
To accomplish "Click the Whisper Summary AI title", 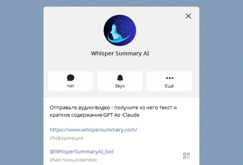I will click(120, 53).
